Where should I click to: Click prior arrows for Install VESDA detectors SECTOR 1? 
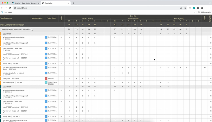coord(61,54)
